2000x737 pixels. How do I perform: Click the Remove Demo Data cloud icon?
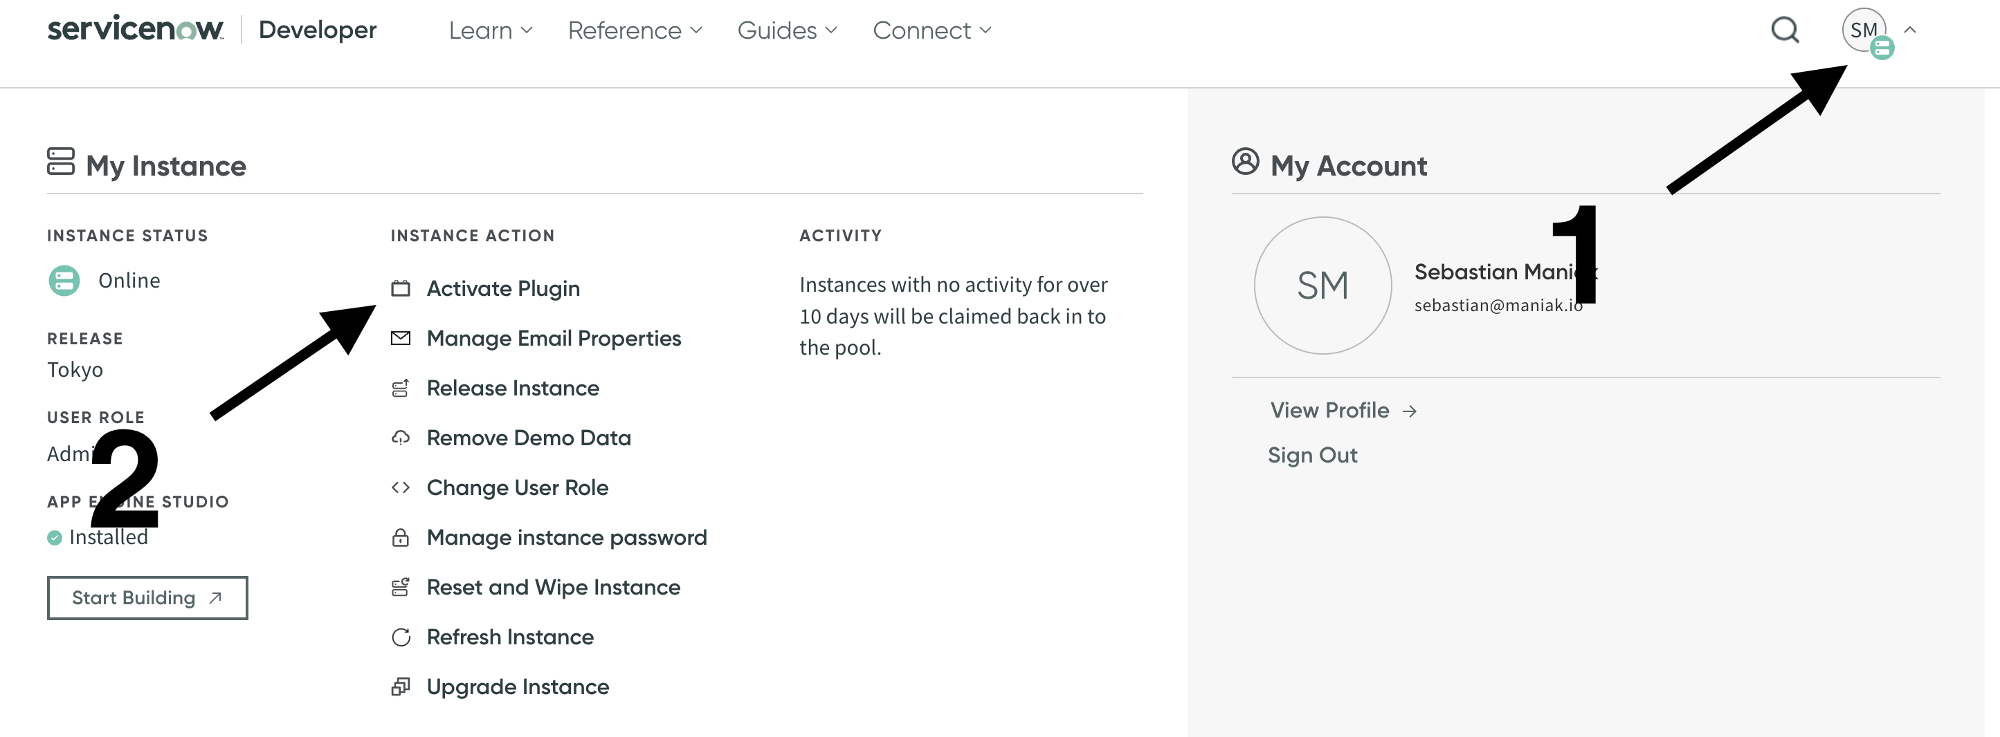(401, 438)
